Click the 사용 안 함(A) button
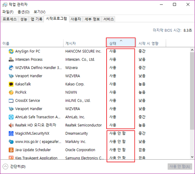Viewport: 195px width, 174px height. (x=180, y=167)
